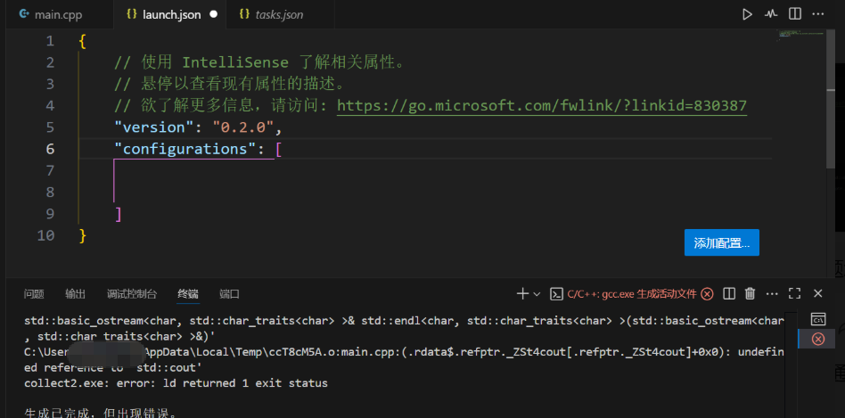Kill terminal with trash icon
845x418 pixels.
point(750,294)
